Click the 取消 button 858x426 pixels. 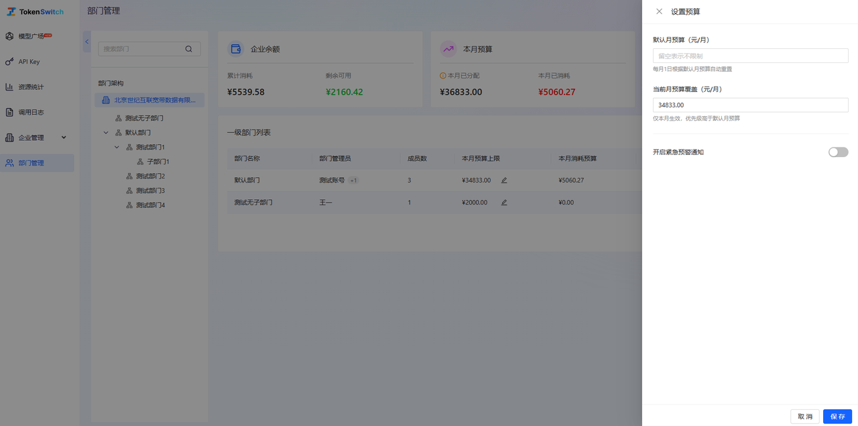pyautogui.click(x=805, y=417)
